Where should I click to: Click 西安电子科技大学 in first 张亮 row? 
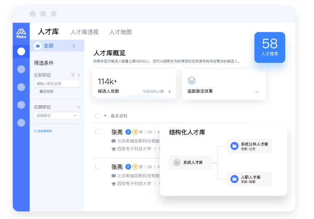pos(134,149)
